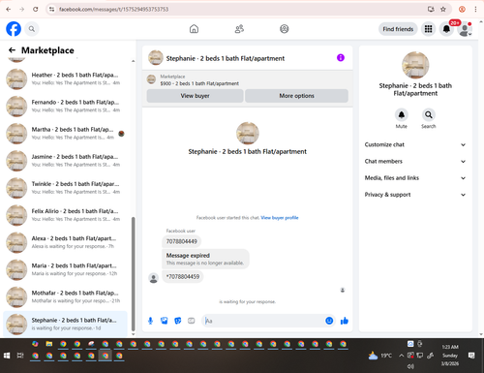Open the Facebook logo home
The image size is (484, 373).
point(14,29)
